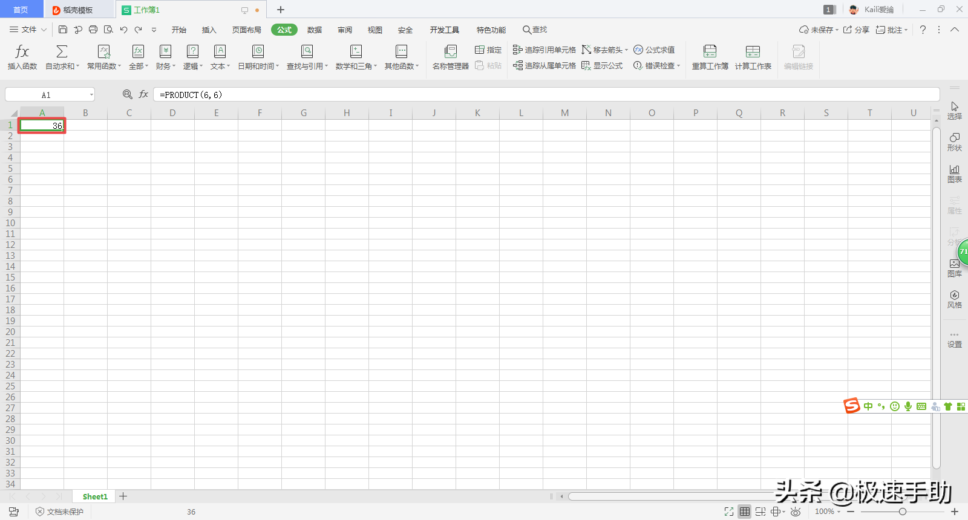
Task: Open a new document tab with plus
Action: pos(281,10)
